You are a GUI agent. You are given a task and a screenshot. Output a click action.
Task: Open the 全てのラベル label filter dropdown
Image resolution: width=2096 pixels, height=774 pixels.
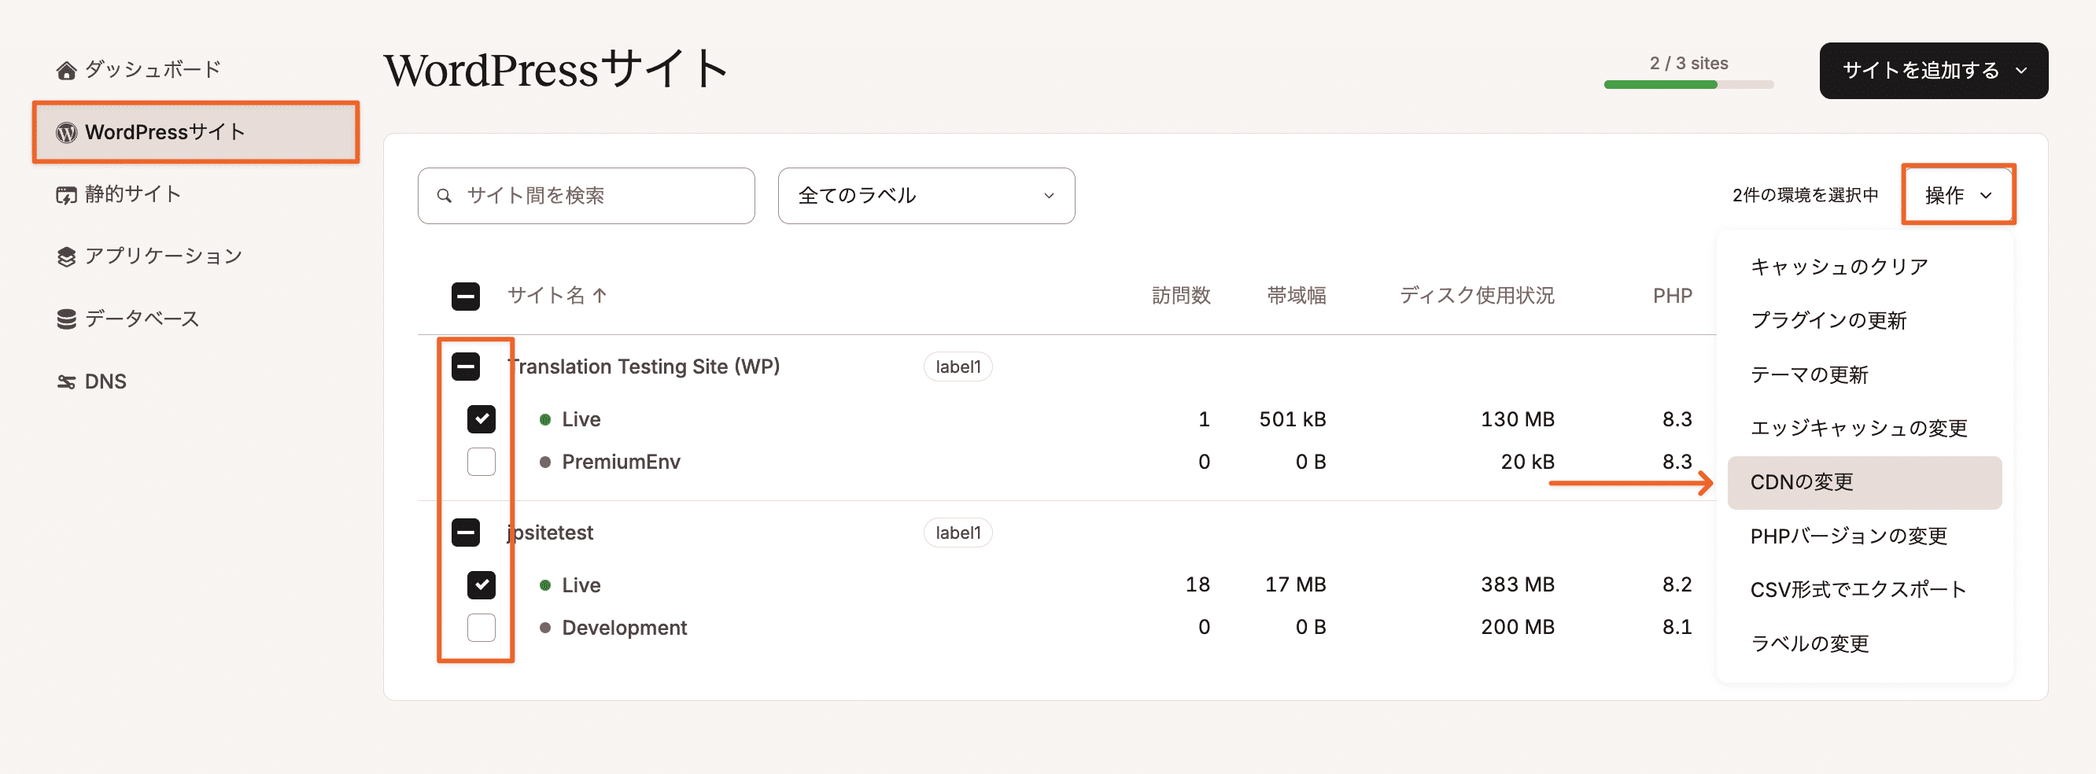pyautogui.click(x=925, y=196)
